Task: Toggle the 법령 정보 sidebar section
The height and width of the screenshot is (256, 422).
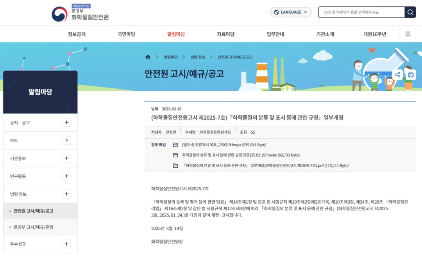Action: (67, 194)
